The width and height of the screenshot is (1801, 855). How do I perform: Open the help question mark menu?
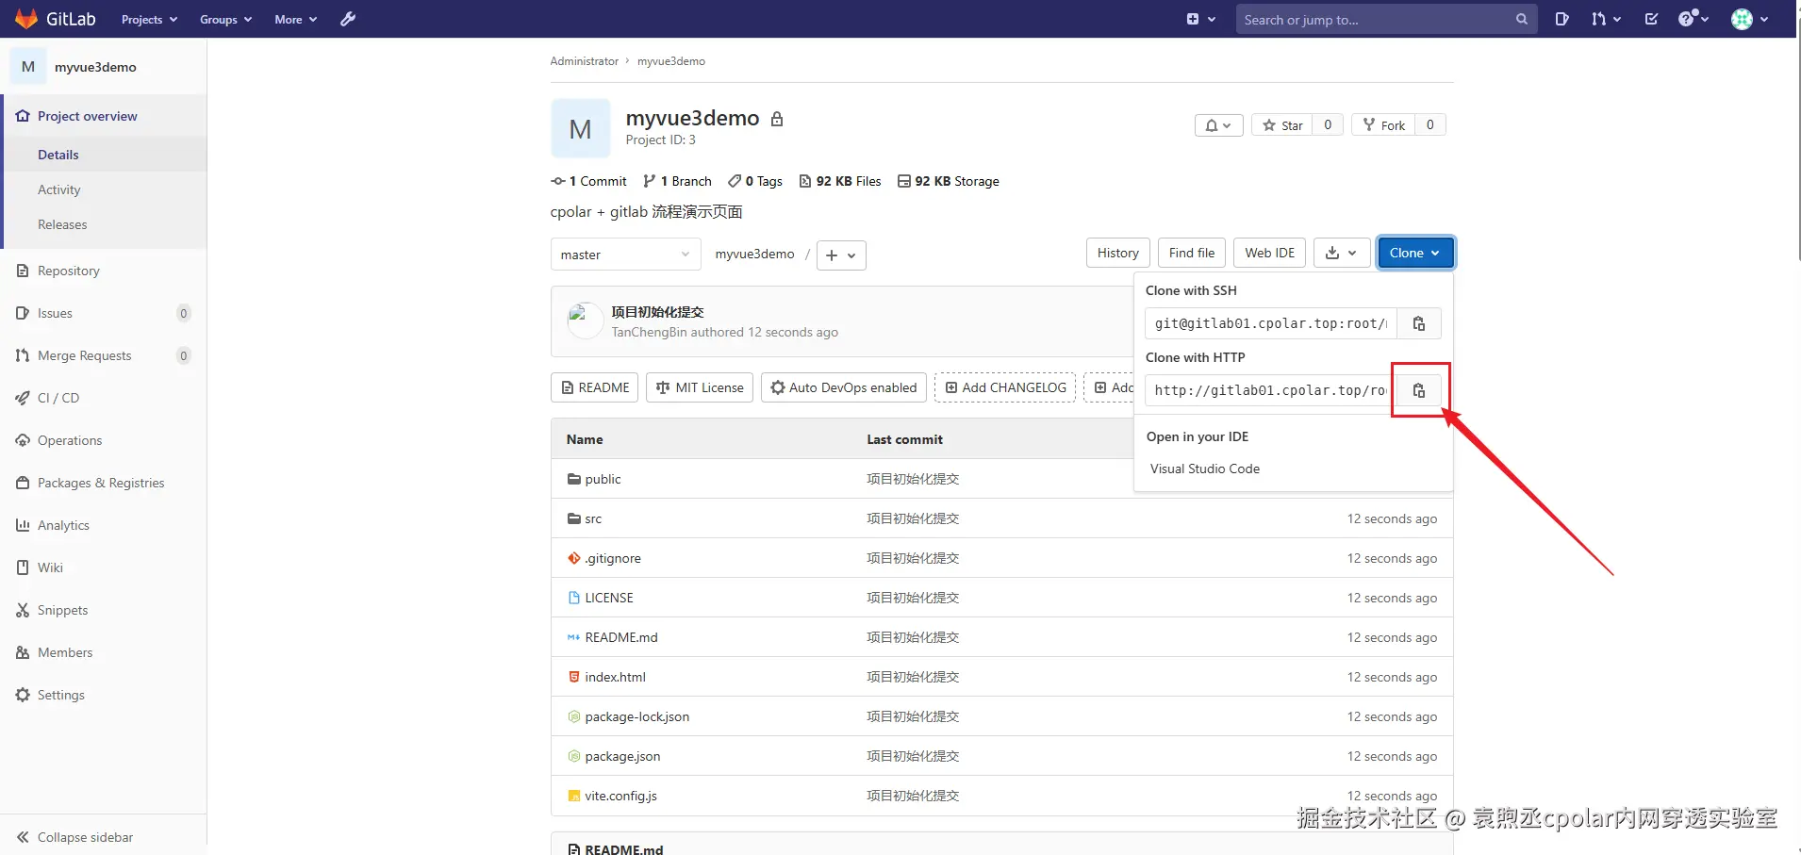coord(1694,19)
